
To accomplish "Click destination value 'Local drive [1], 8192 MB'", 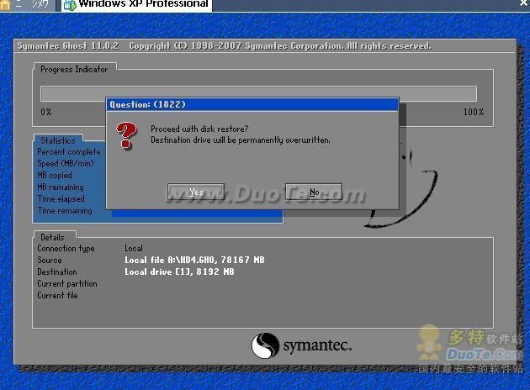I will pos(179,271).
